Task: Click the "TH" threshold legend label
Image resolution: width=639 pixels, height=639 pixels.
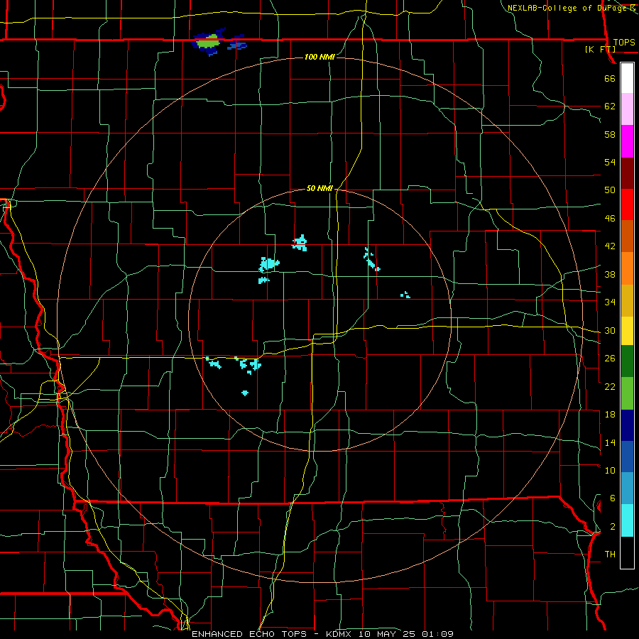Action: coord(610,555)
